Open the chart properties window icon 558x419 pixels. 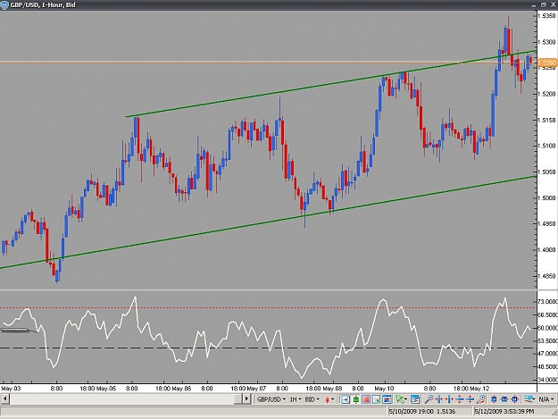[x=415, y=399]
